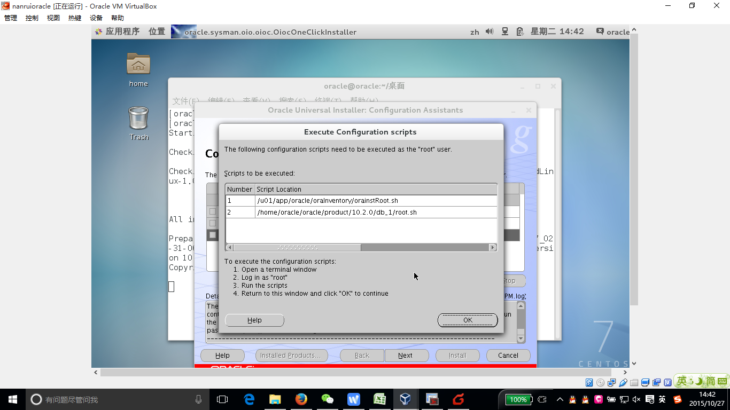Click the moon icon on the input method bar
730x410 pixels.
click(699, 381)
